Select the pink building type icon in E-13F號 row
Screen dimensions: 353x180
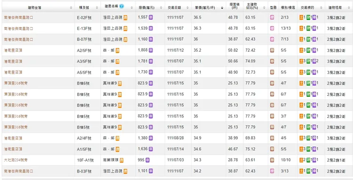(x=272, y=28)
